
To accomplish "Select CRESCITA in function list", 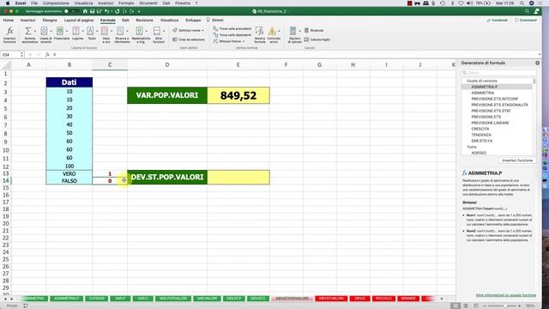I will 480,129.
